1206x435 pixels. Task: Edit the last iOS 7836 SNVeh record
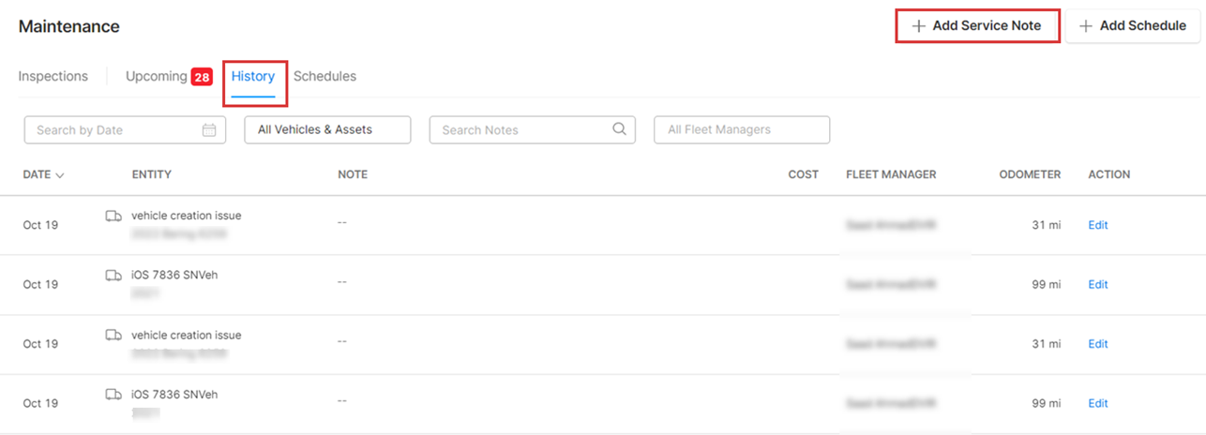pyautogui.click(x=1097, y=403)
